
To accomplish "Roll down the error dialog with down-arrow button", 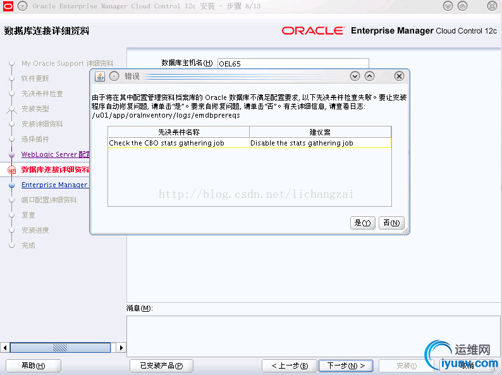I will [x=355, y=77].
